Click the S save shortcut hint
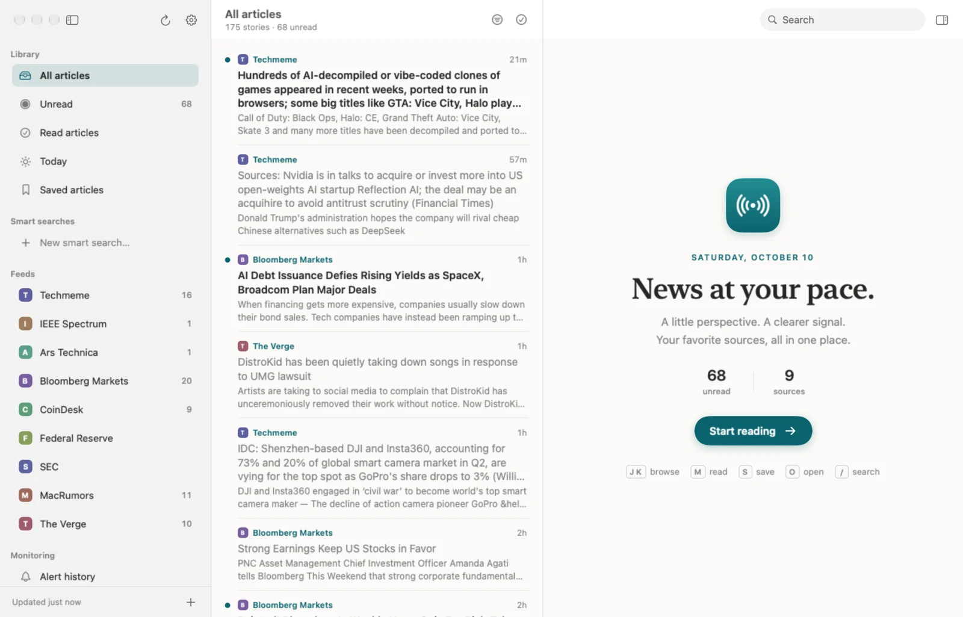The width and height of the screenshot is (963, 617). pyautogui.click(x=757, y=472)
